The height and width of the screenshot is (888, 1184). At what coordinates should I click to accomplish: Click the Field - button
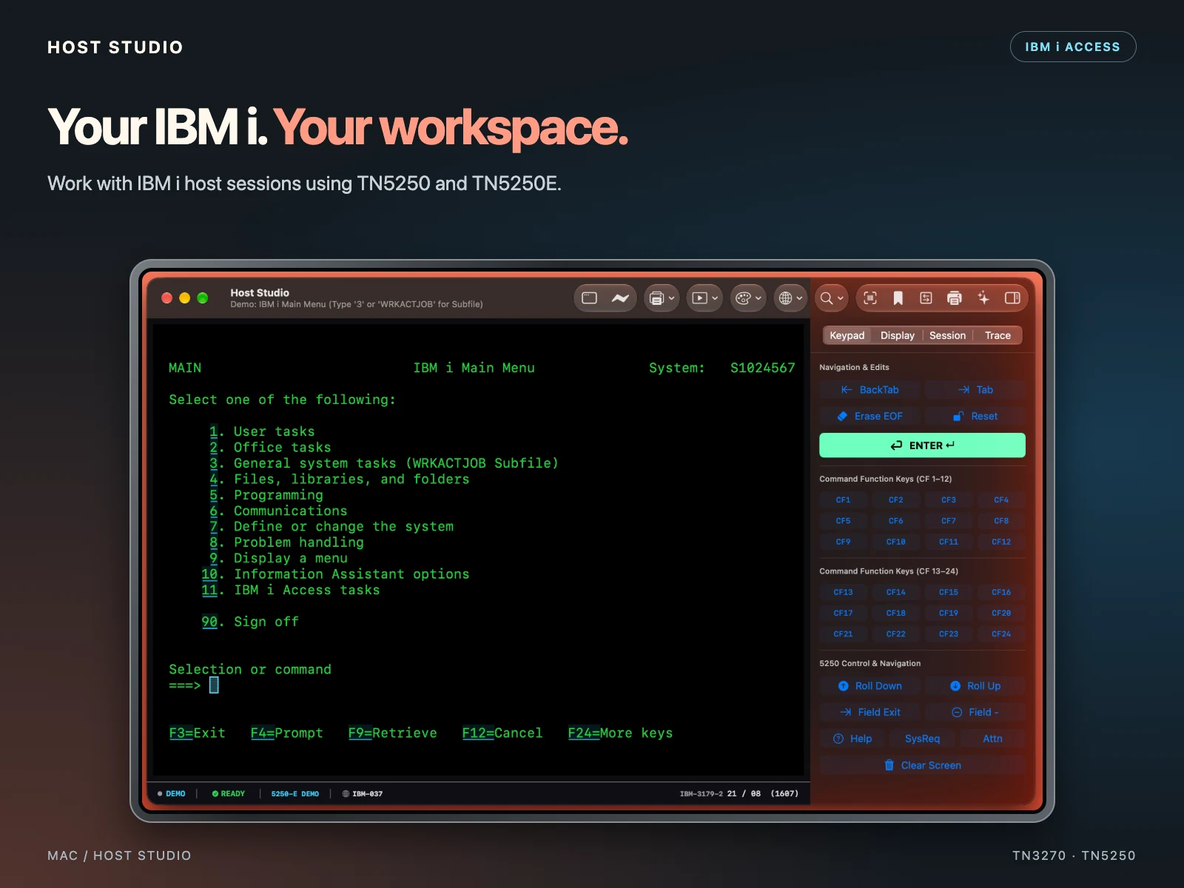pos(975,713)
